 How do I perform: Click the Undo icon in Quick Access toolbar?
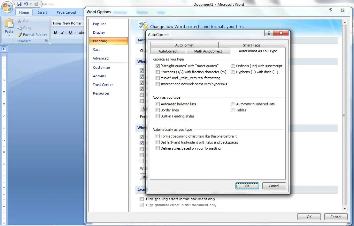pyautogui.click(x=26, y=4)
